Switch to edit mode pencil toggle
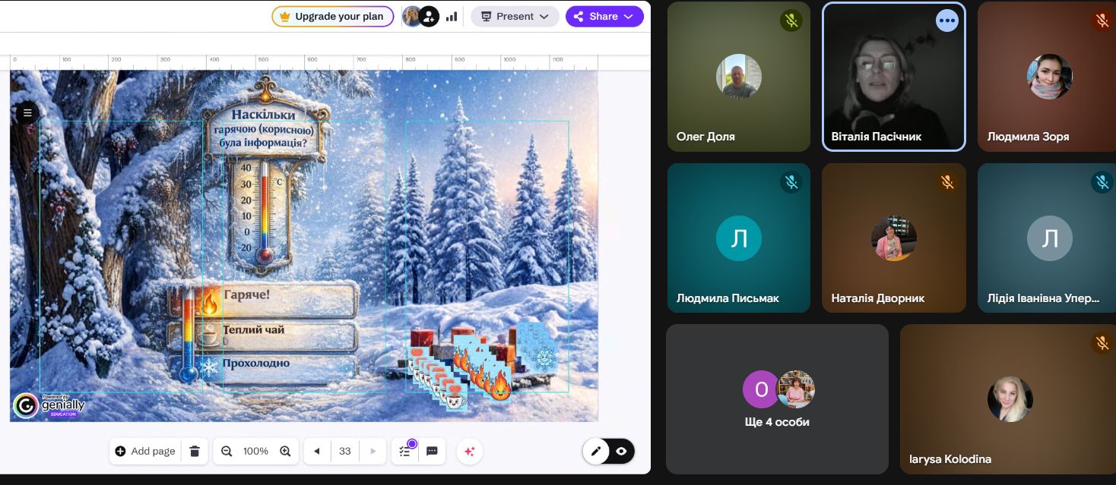Viewport: 1116px width, 485px height. (x=596, y=451)
